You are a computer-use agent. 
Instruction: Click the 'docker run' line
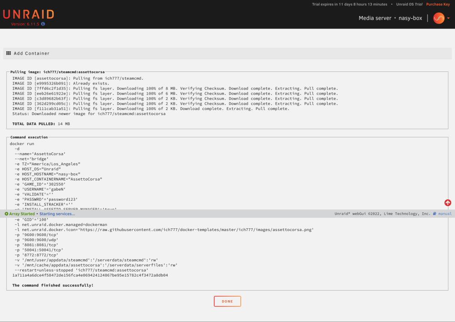click(22, 144)
